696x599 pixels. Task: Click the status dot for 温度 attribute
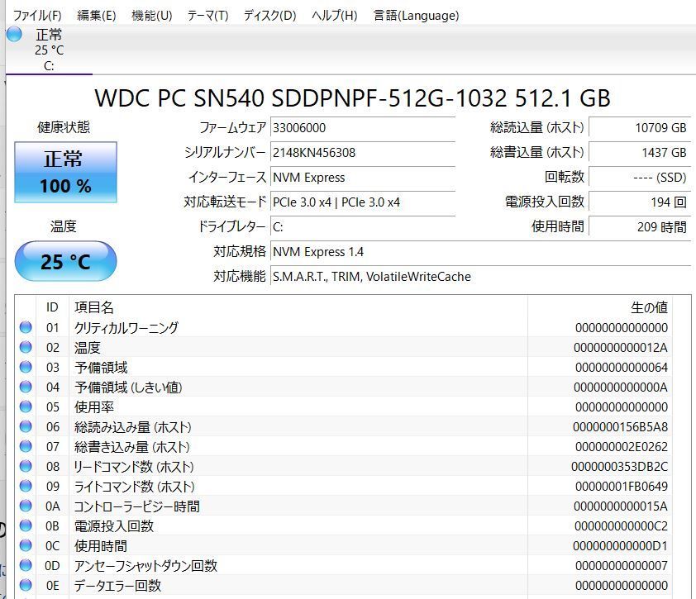click(26, 347)
